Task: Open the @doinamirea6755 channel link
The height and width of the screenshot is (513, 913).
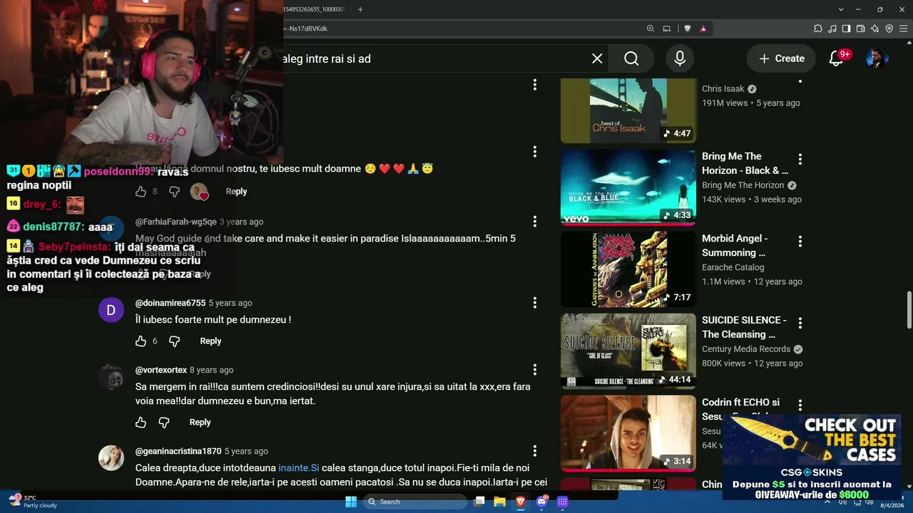Action: 170,303
